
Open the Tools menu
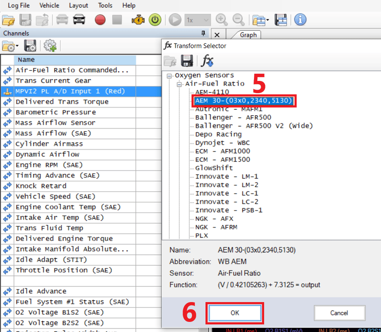105,6
